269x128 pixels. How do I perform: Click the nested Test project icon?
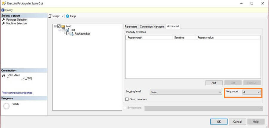[x=67, y=30]
